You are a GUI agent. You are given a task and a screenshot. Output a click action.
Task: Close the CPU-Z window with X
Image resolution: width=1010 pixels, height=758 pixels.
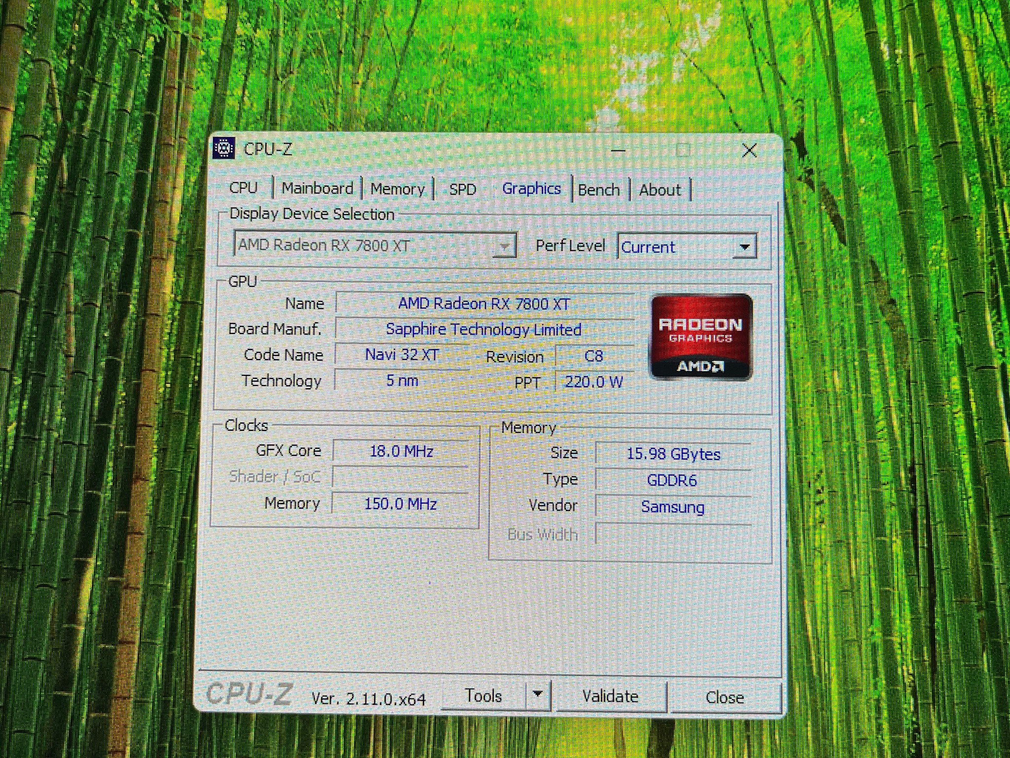click(x=749, y=150)
